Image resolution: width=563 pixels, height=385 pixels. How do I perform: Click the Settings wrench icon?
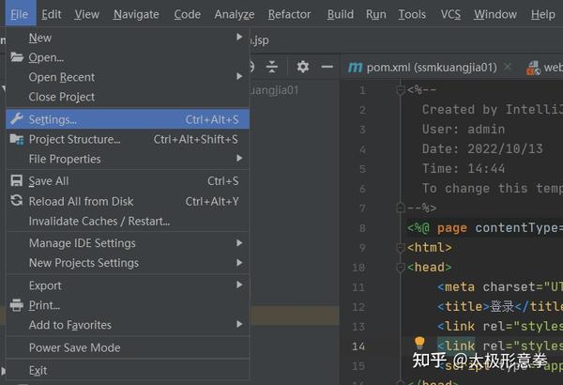pos(17,119)
